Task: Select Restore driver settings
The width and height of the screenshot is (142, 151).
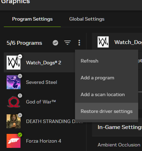Action: [107, 111]
